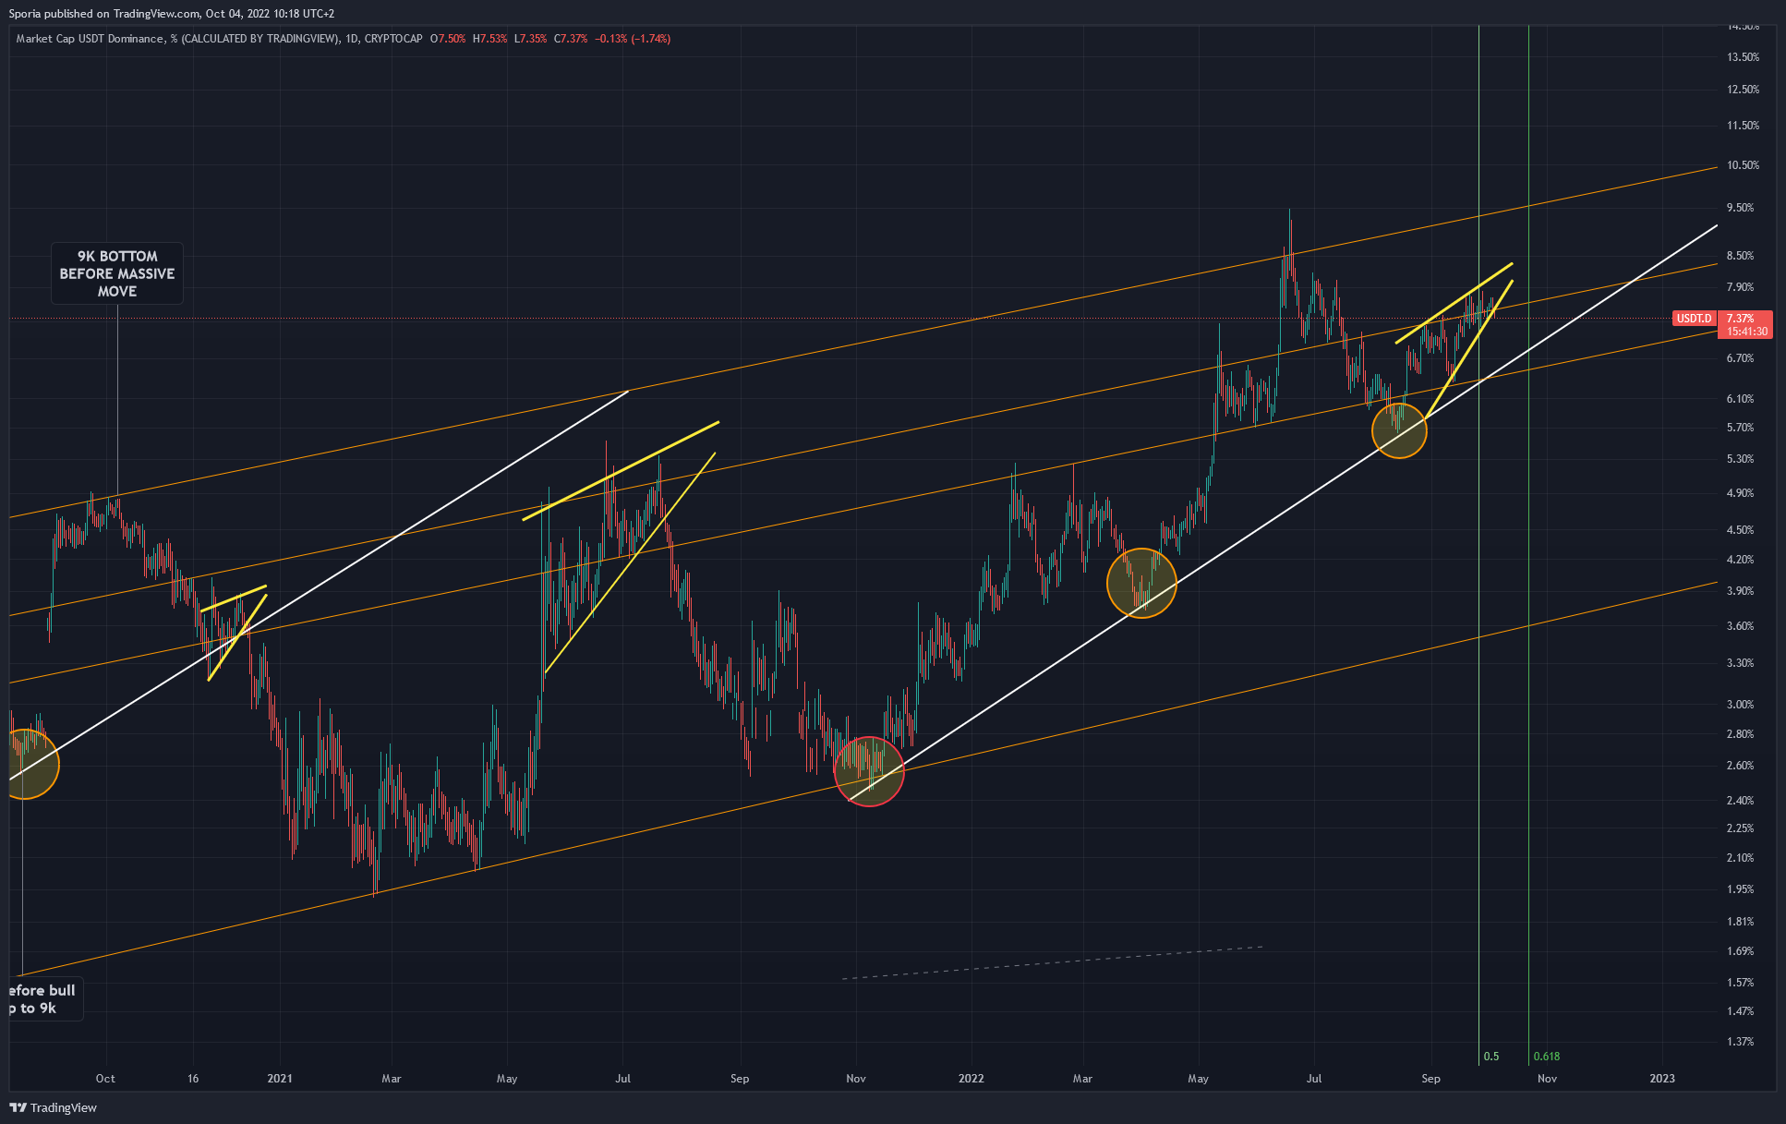Click the Mar label right after 2021

tap(392, 1079)
